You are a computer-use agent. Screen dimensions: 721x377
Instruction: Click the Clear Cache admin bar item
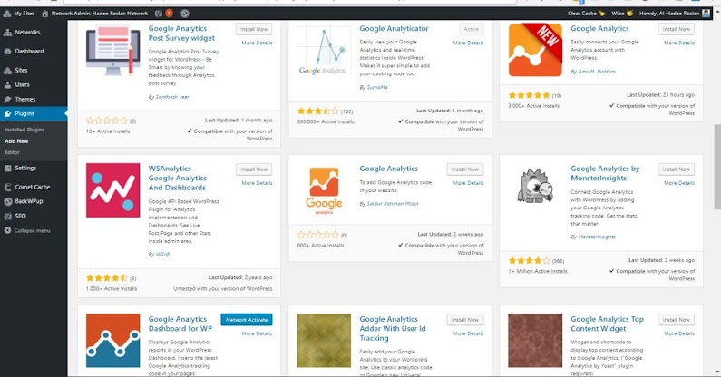click(x=586, y=14)
